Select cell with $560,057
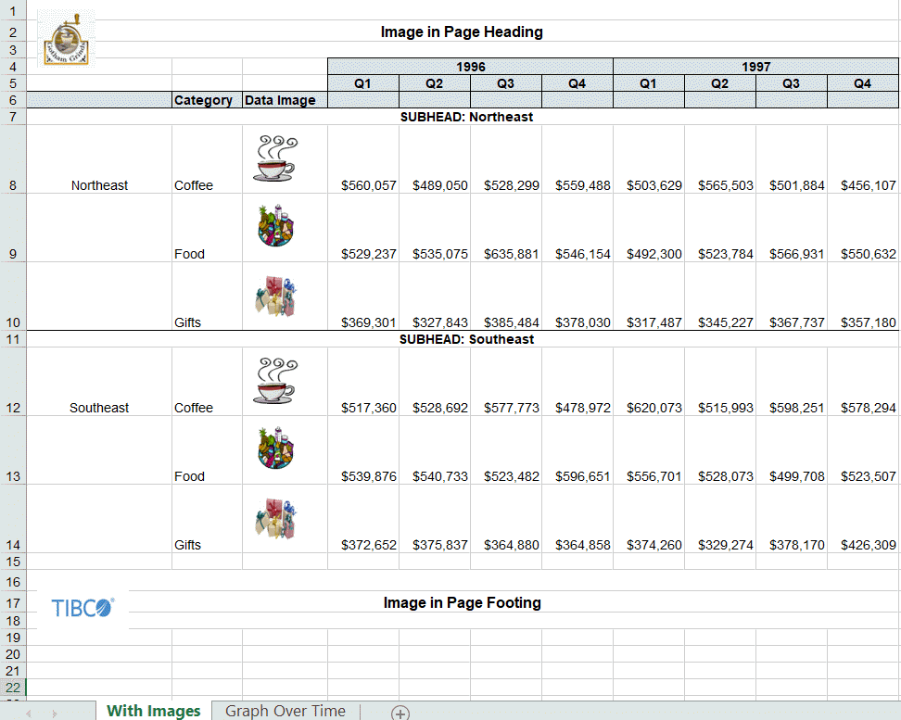This screenshot has height=720, width=901. coord(363,159)
